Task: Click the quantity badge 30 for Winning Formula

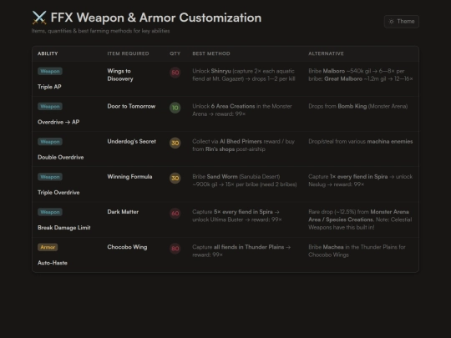Action: pos(175,179)
